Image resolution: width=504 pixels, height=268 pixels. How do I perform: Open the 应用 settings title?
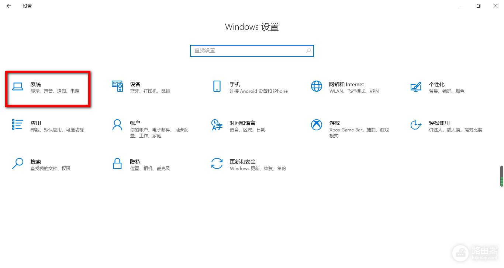click(x=36, y=123)
